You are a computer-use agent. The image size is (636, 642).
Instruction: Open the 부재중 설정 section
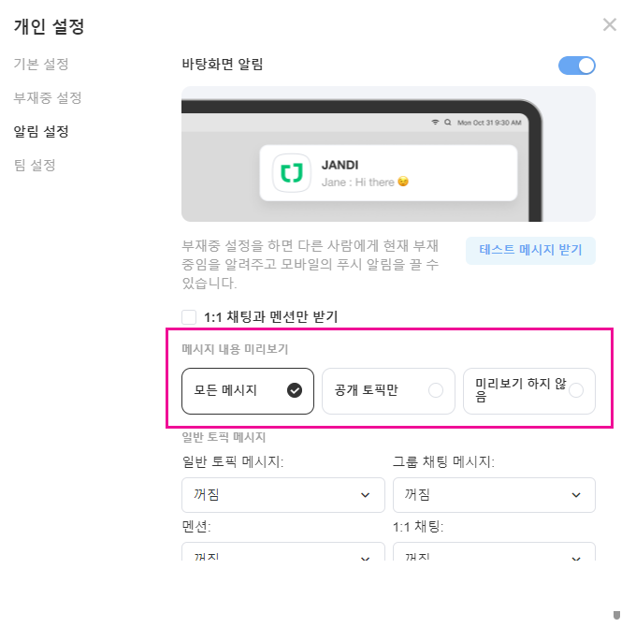coord(48,98)
